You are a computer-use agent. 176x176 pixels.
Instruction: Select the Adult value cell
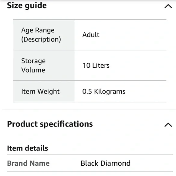point(120,35)
